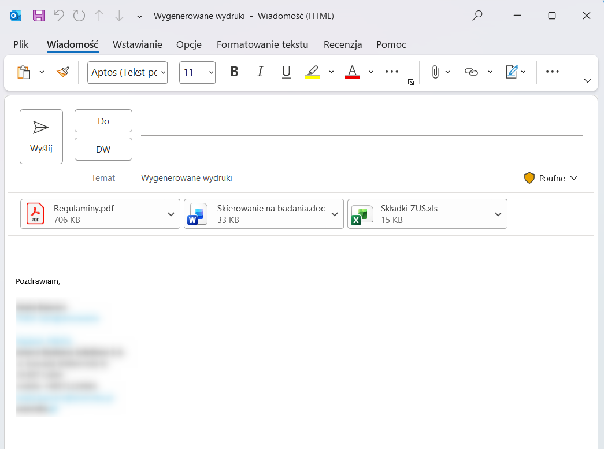Expand the Regulaminy.pdf attachment menu arrow

pyautogui.click(x=171, y=214)
